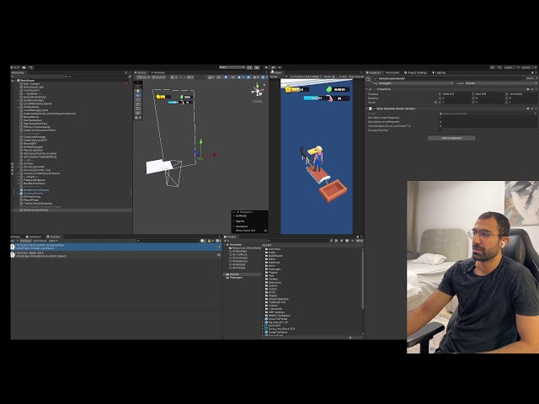Image resolution: width=539 pixels, height=404 pixels.
Task: Collapse the Meta Dynamic Builder script foldout
Action: (x=367, y=109)
